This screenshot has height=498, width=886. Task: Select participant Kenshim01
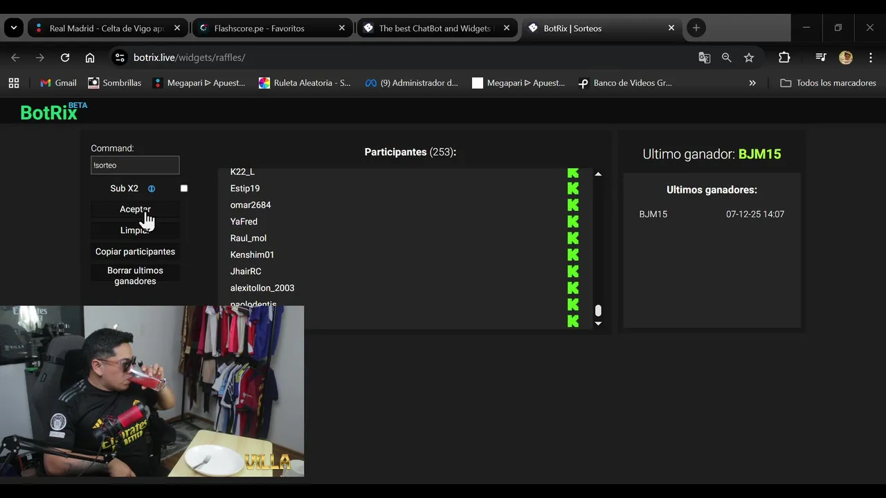[252, 255]
